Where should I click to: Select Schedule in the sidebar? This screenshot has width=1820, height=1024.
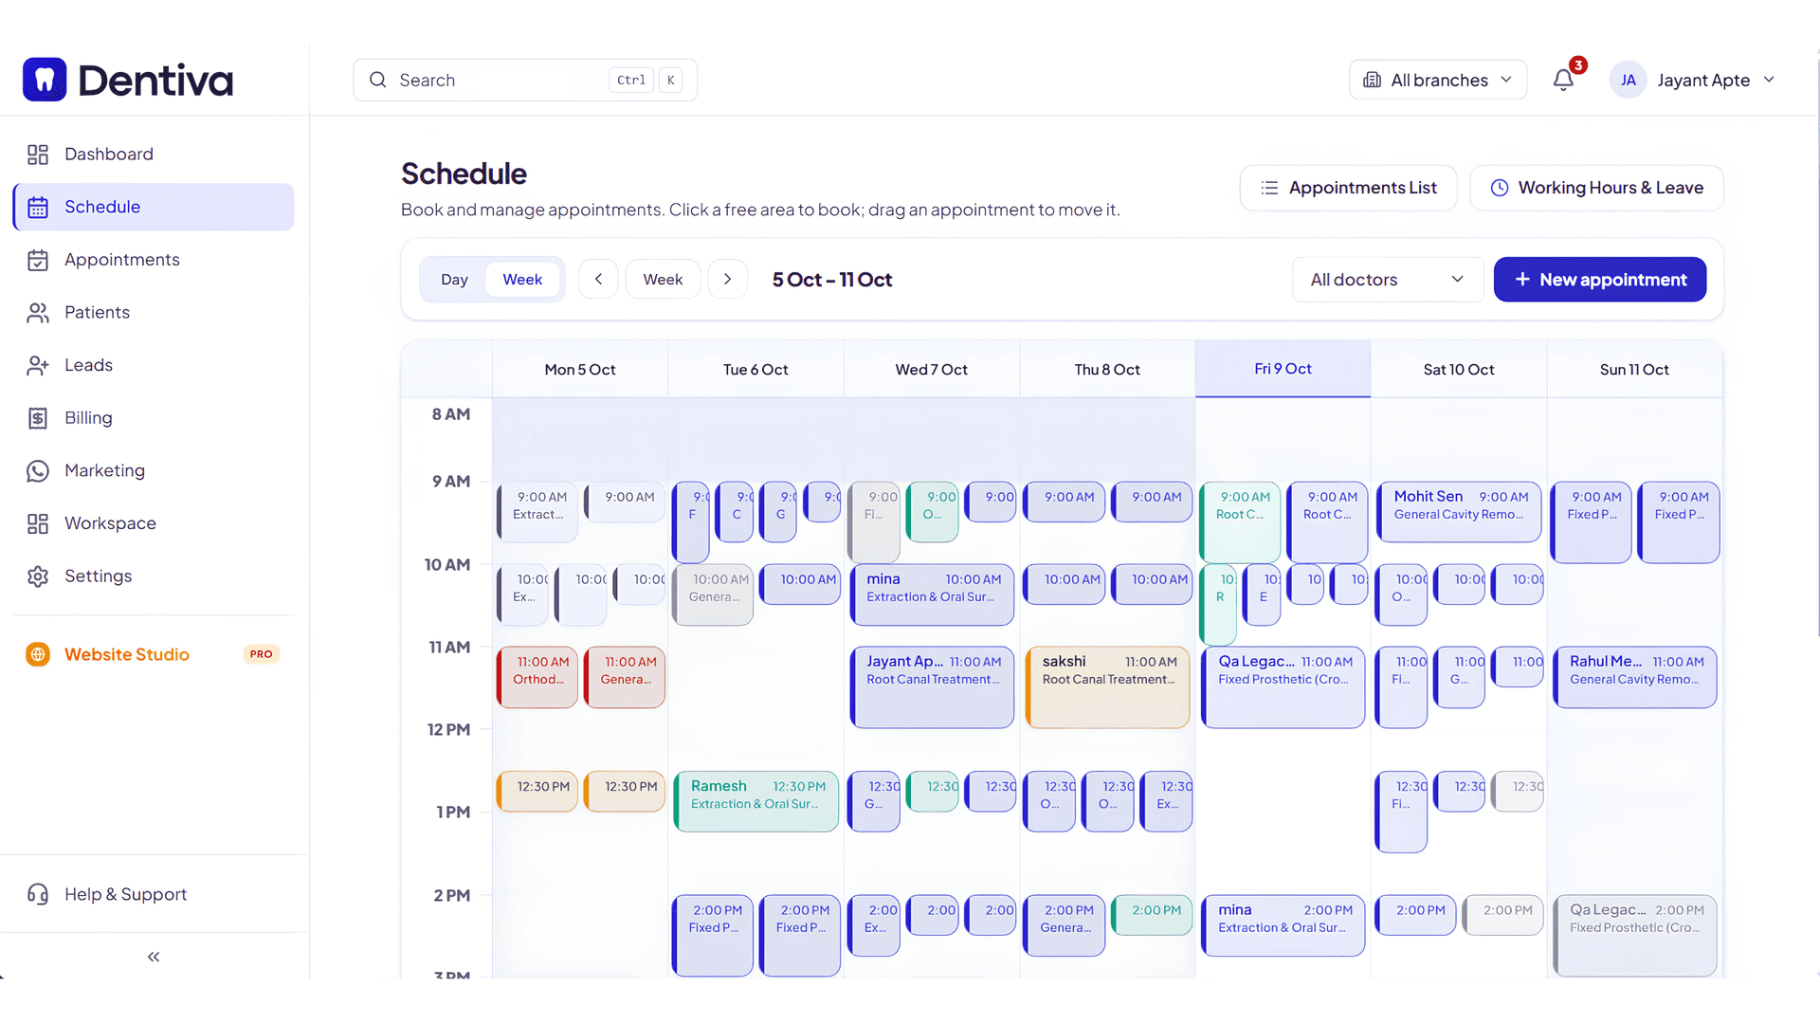[154, 207]
